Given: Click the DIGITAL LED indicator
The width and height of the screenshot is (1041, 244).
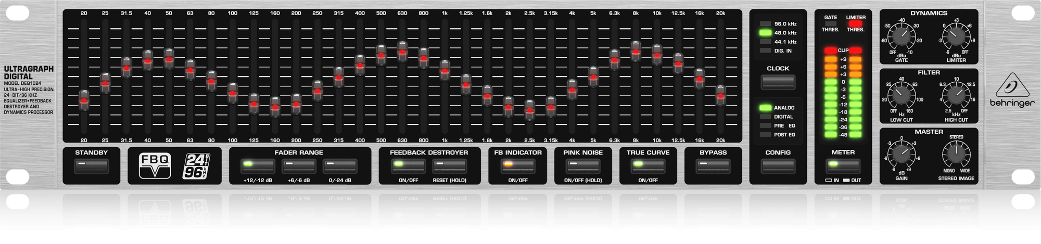Looking at the screenshot, I should (x=765, y=117).
